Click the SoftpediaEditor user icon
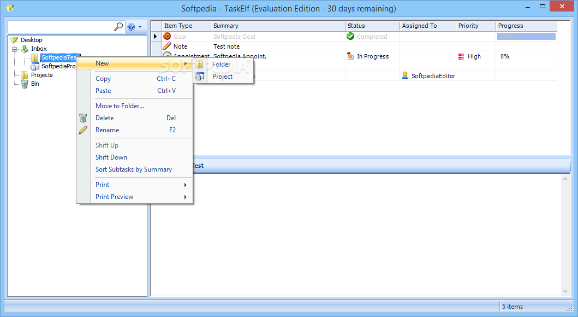This screenshot has width=578, height=317. (x=405, y=75)
